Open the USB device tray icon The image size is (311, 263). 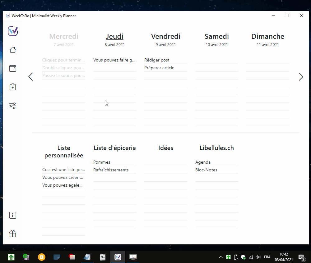tap(236, 257)
